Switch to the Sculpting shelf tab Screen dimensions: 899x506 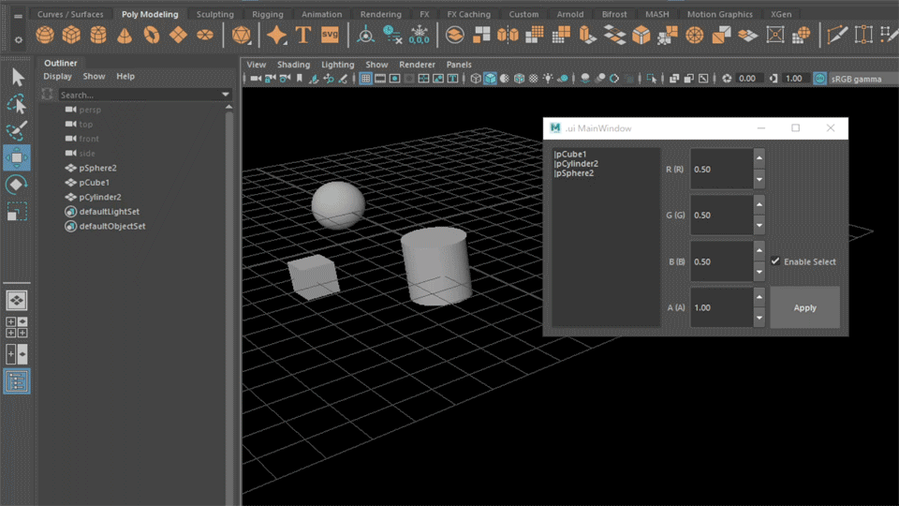215,15
